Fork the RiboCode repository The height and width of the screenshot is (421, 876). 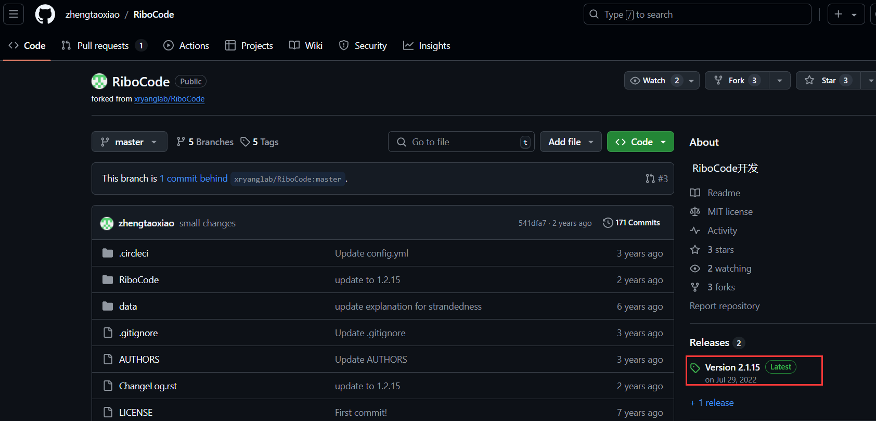736,81
